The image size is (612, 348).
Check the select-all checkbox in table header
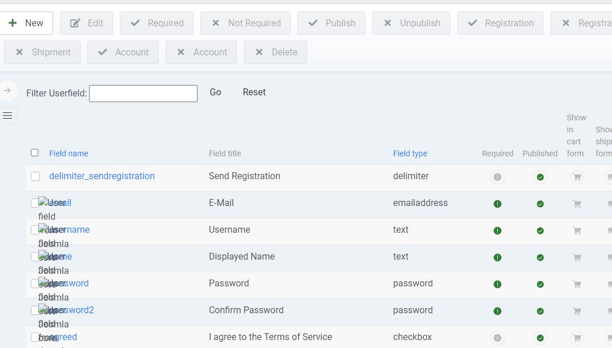(x=35, y=153)
